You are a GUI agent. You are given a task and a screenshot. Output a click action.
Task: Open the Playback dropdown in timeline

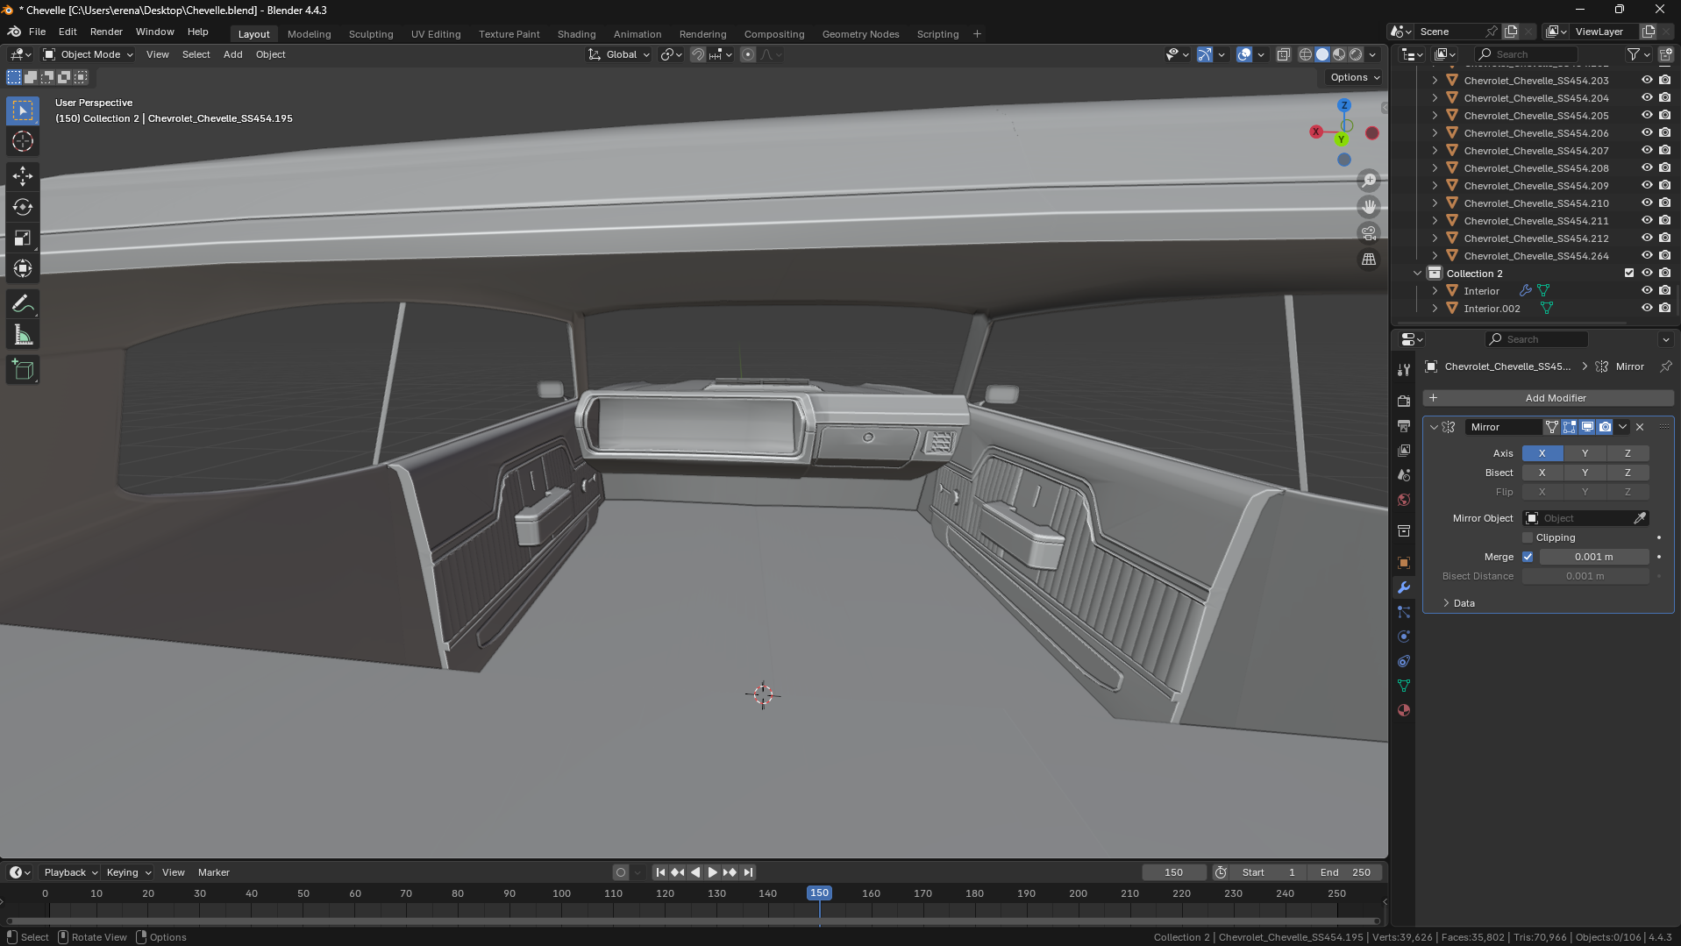tap(70, 872)
